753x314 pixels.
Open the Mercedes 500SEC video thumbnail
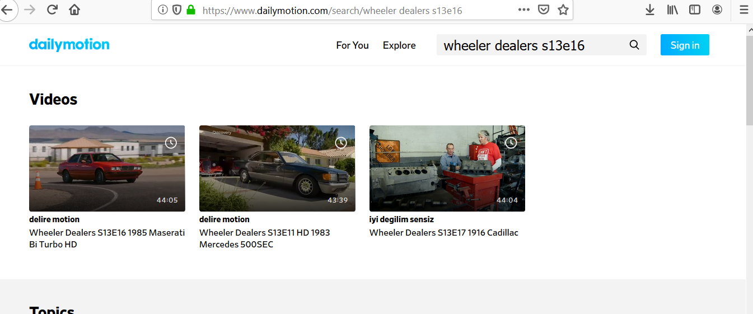click(277, 168)
